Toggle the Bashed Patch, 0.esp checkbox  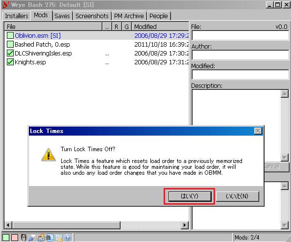(10, 44)
